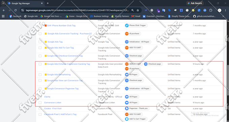
Task: Tick the Google Ads Remarketing checkbox
Action: click(x=40, y=75)
